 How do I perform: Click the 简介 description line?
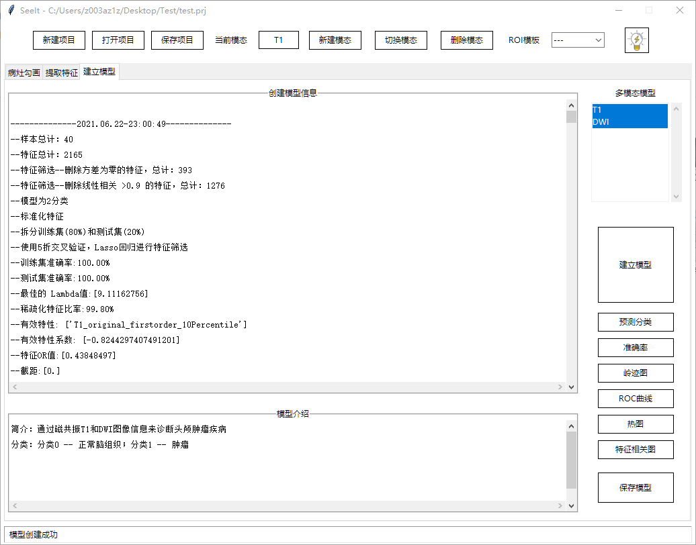(118, 429)
